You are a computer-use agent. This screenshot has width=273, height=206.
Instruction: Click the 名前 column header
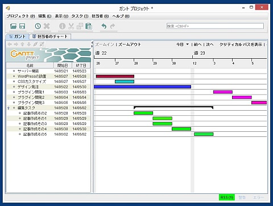click(30, 66)
